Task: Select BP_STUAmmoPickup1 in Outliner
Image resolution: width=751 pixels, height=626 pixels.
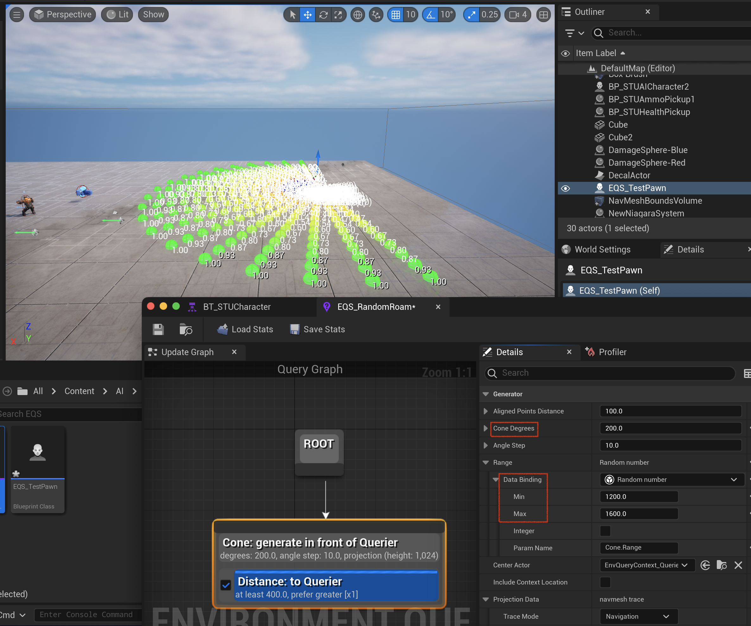Action: click(x=651, y=99)
